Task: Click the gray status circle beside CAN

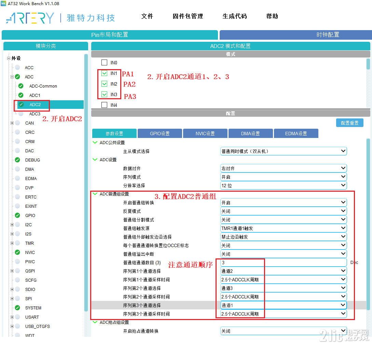Action: (17, 123)
